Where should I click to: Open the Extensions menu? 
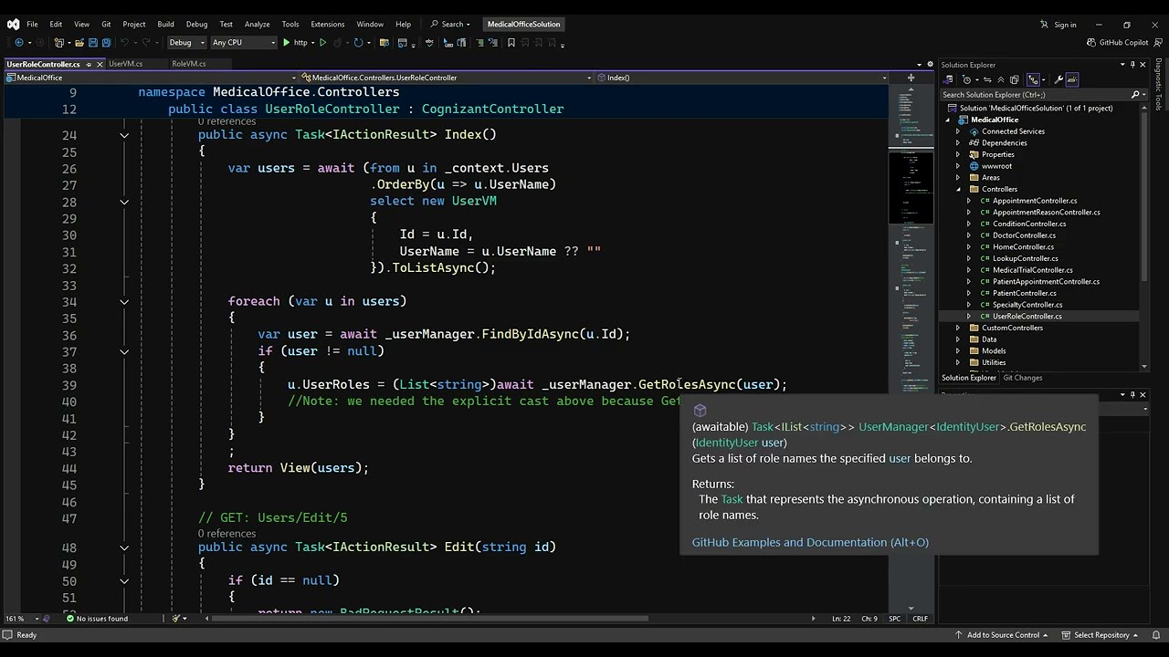coord(327,25)
